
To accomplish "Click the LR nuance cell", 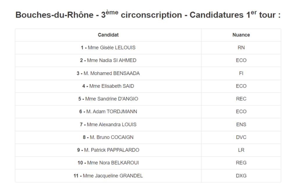I will [x=241, y=150].
